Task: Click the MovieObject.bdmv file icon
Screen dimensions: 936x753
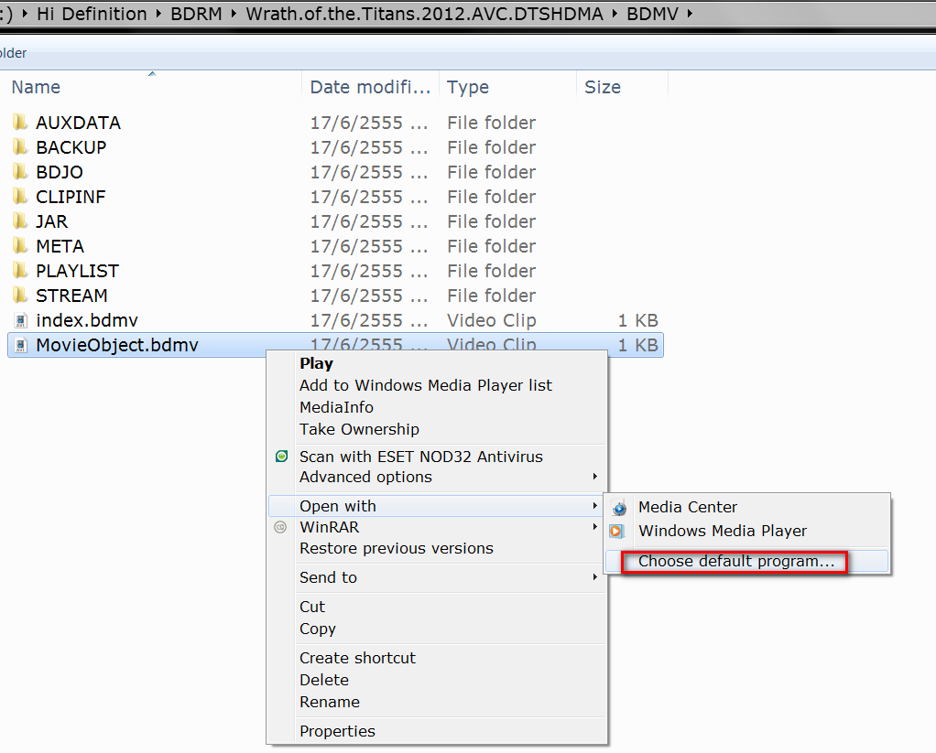Action: pos(21,345)
